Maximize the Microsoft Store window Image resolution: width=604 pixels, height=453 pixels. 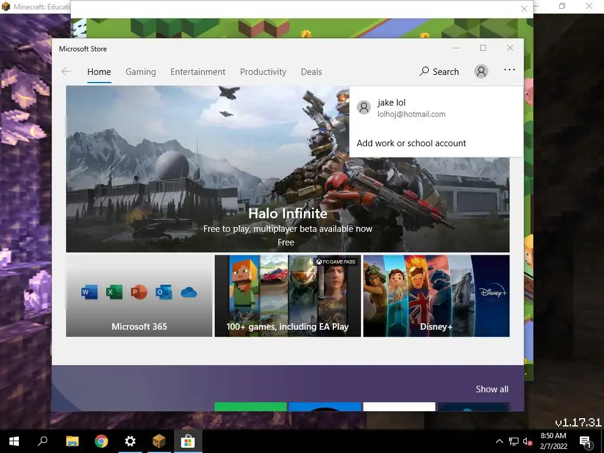[x=483, y=48]
